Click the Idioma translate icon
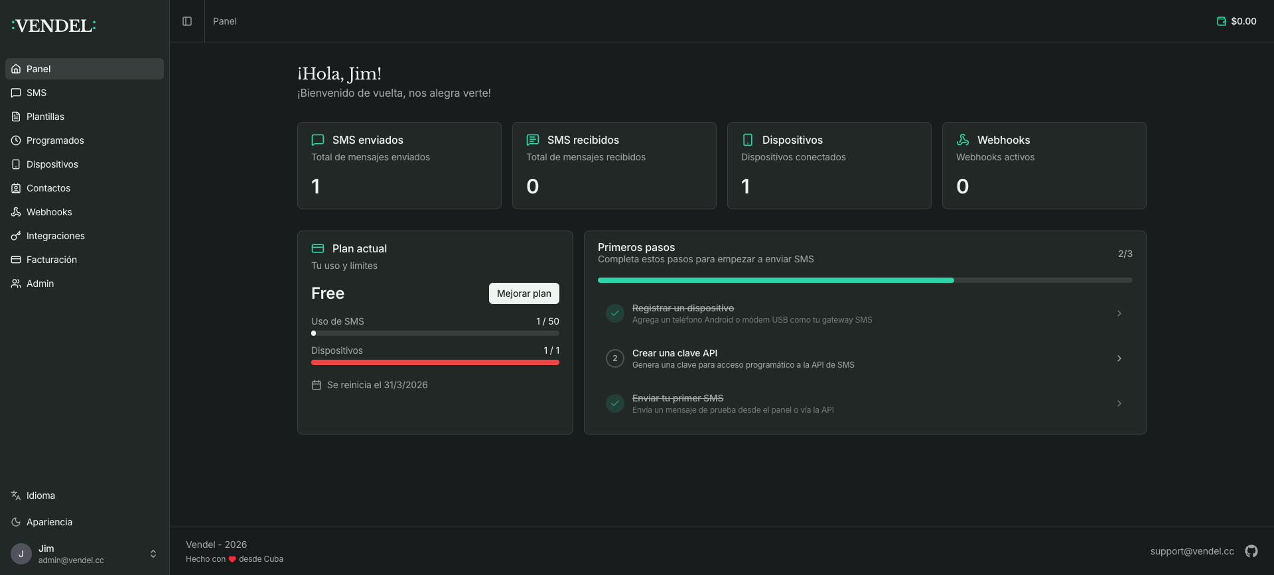Screen dimensions: 1274x575 click(16, 496)
